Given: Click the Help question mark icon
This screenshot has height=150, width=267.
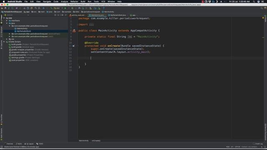Looking at the screenshot, I should (x=103, y=8).
